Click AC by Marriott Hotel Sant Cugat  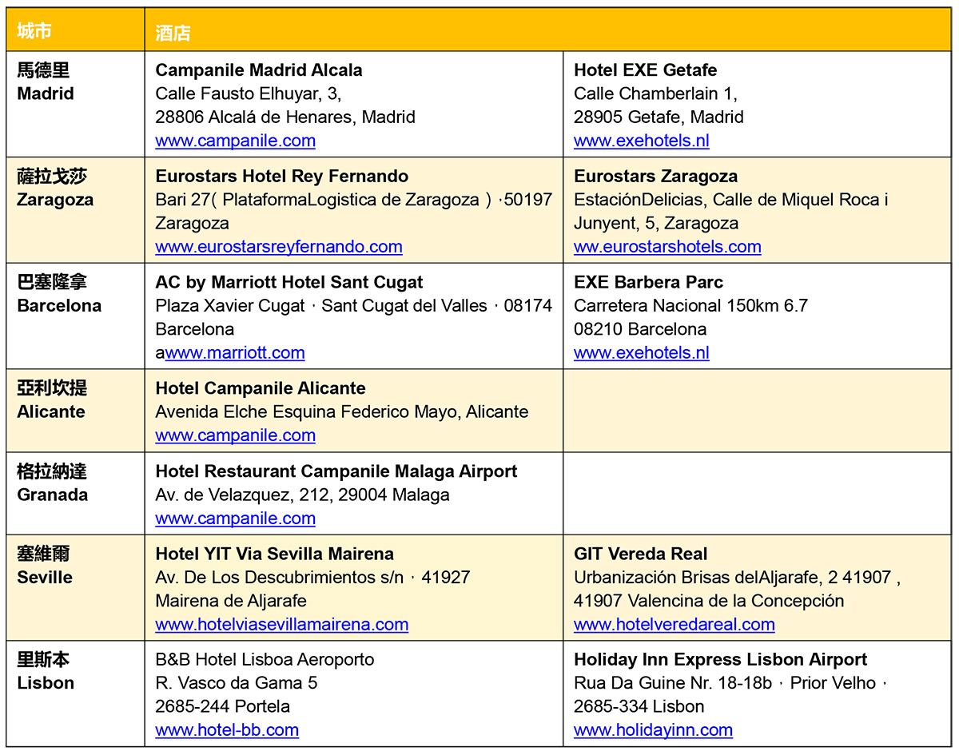point(289,282)
